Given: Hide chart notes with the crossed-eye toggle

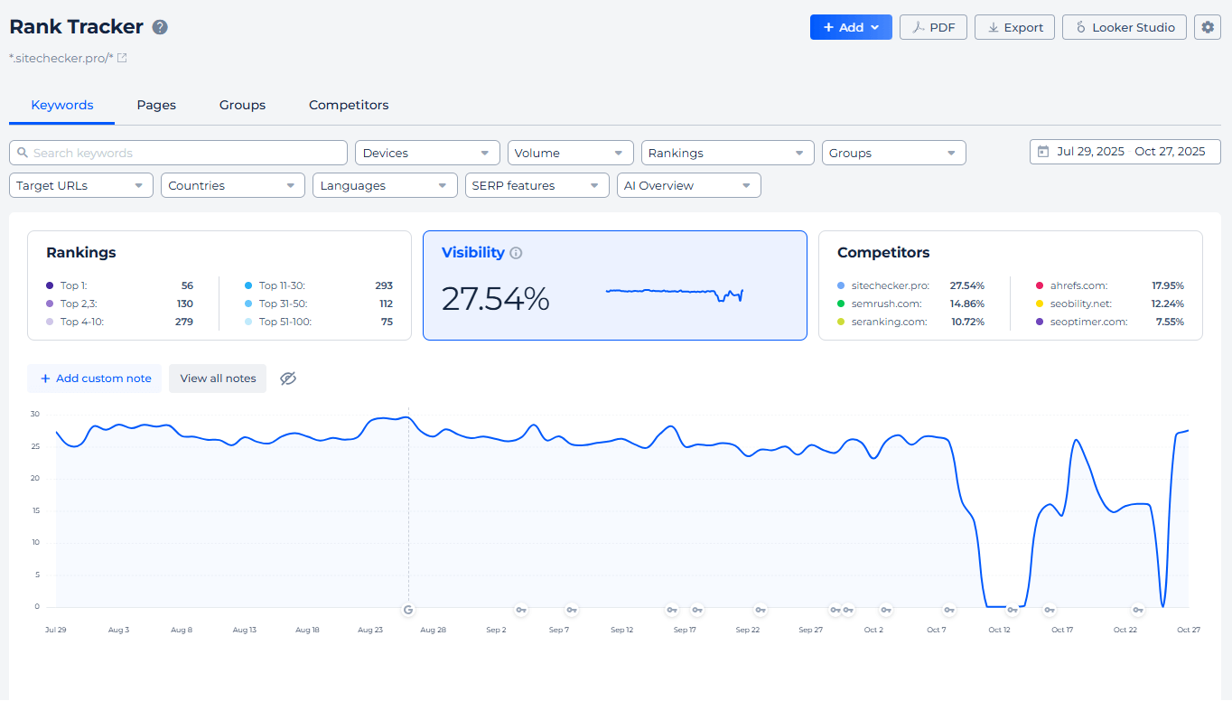Looking at the screenshot, I should [x=288, y=379].
